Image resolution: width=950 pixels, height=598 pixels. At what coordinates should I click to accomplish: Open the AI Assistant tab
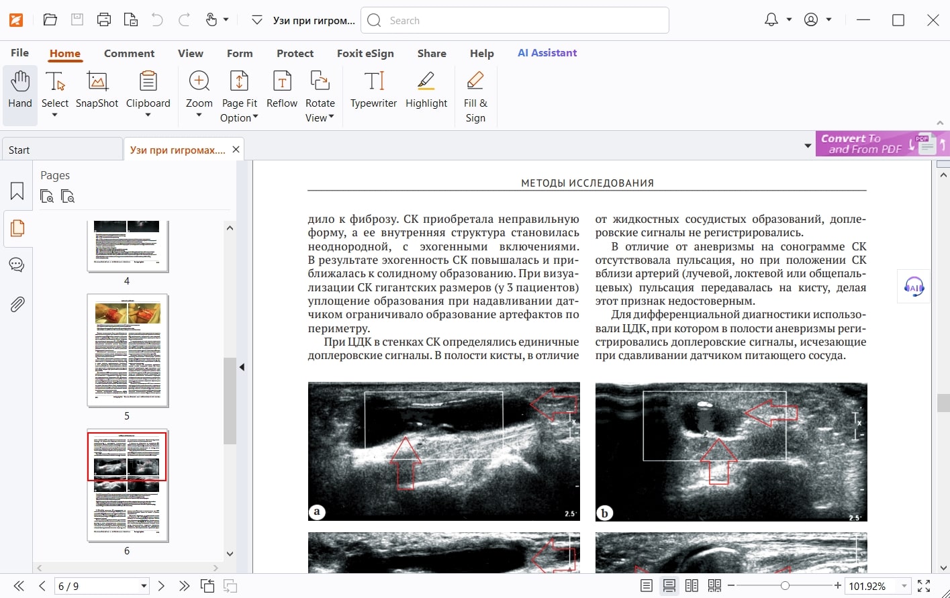547,53
